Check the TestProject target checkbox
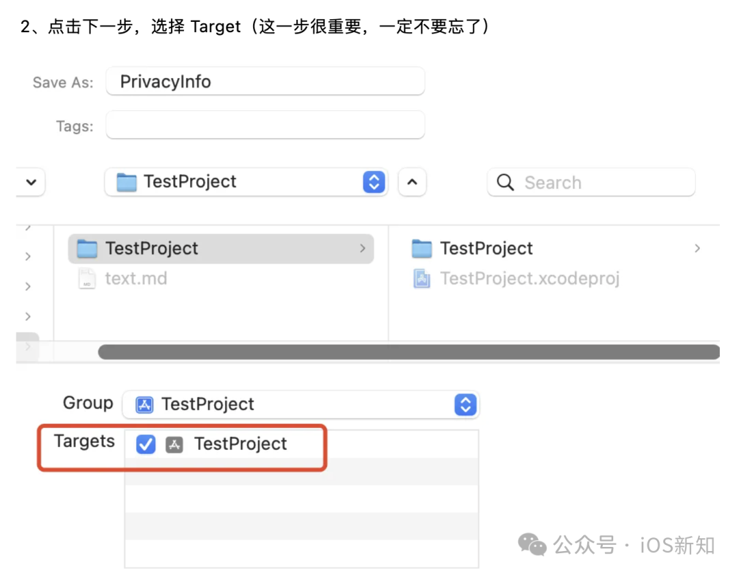This screenshot has height=575, width=739. [x=145, y=444]
